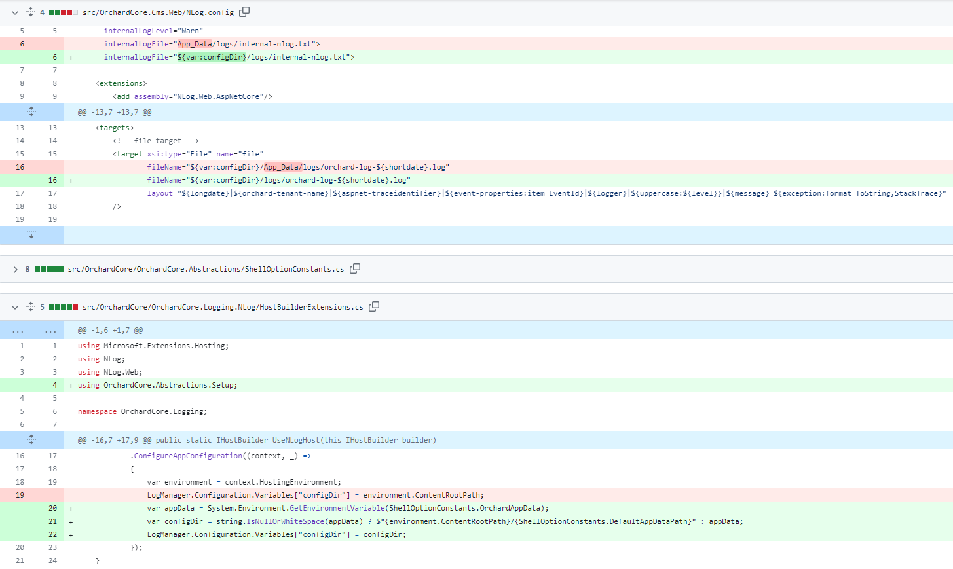
Task: Click the @@ -1,6 +1,7 @@ hunk header
Action: tap(110, 331)
